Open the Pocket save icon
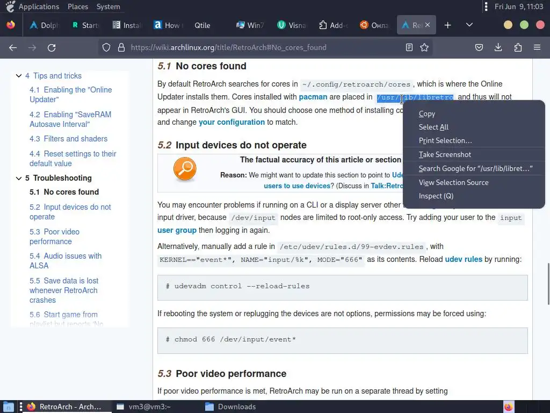This screenshot has width=550, height=413. click(x=479, y=47)
